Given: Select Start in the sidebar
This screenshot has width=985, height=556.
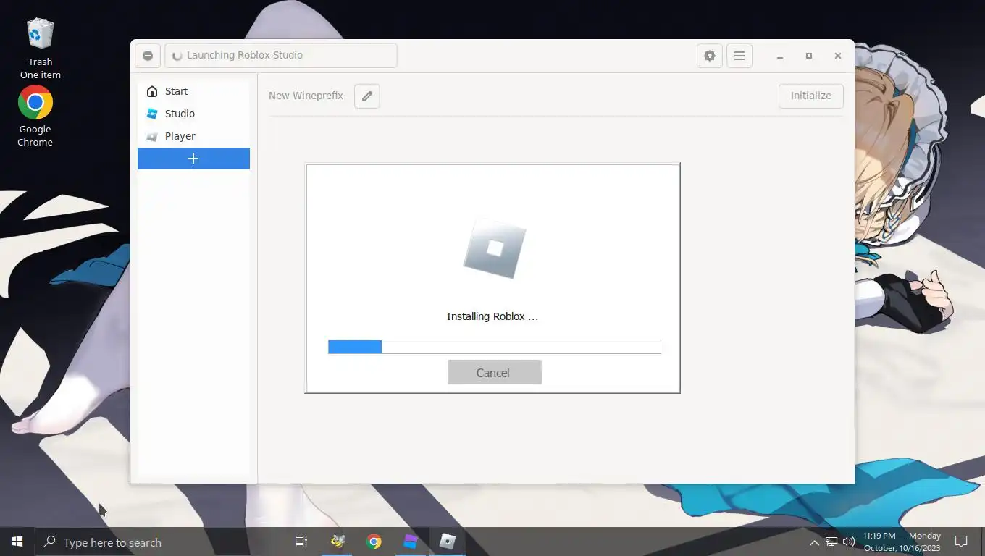Looking at the screenshot, I should pyautogui.click(x=193, y=91).
